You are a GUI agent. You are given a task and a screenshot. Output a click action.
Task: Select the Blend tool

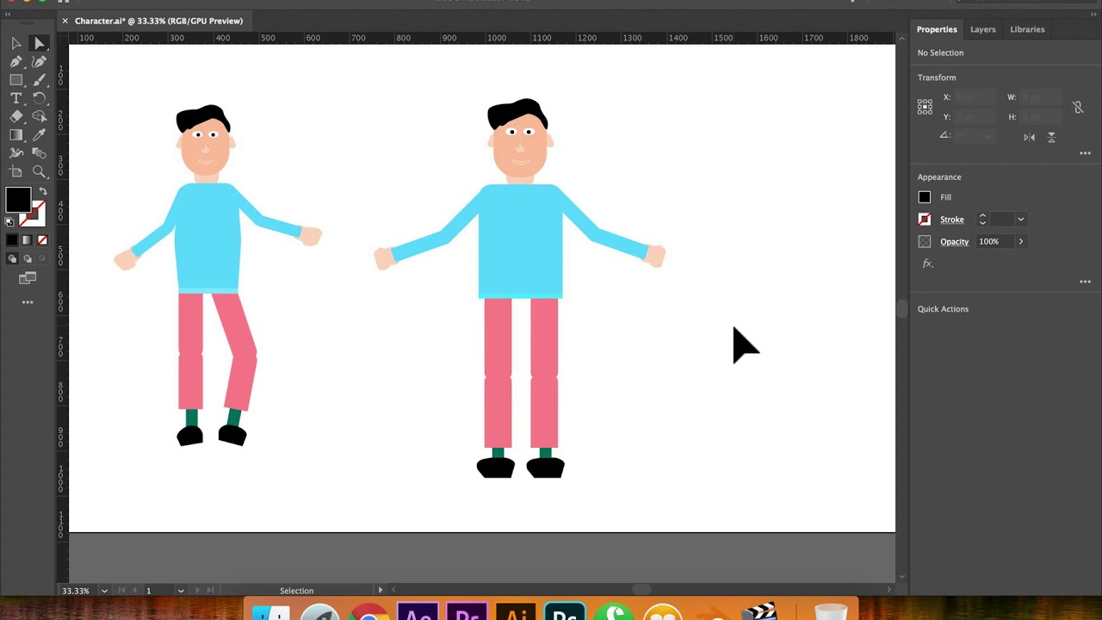(x=40, y=153)
